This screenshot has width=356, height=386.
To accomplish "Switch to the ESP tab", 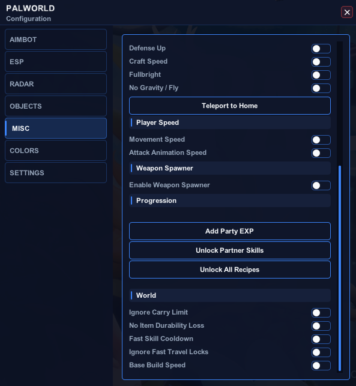I will [56, 62].
